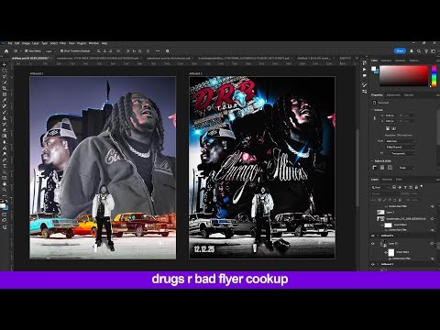Switch to the Channels tab

(387, 180)
